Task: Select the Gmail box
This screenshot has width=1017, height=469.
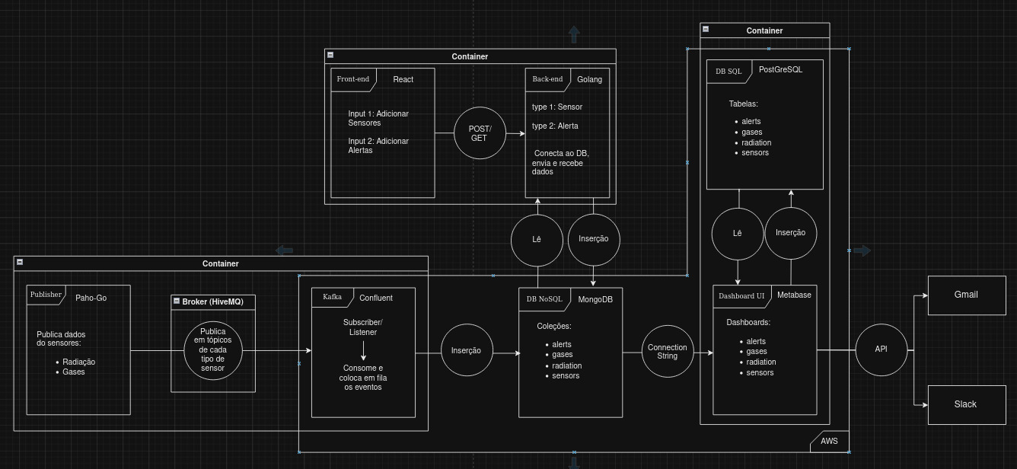Action: click(966, 295)
